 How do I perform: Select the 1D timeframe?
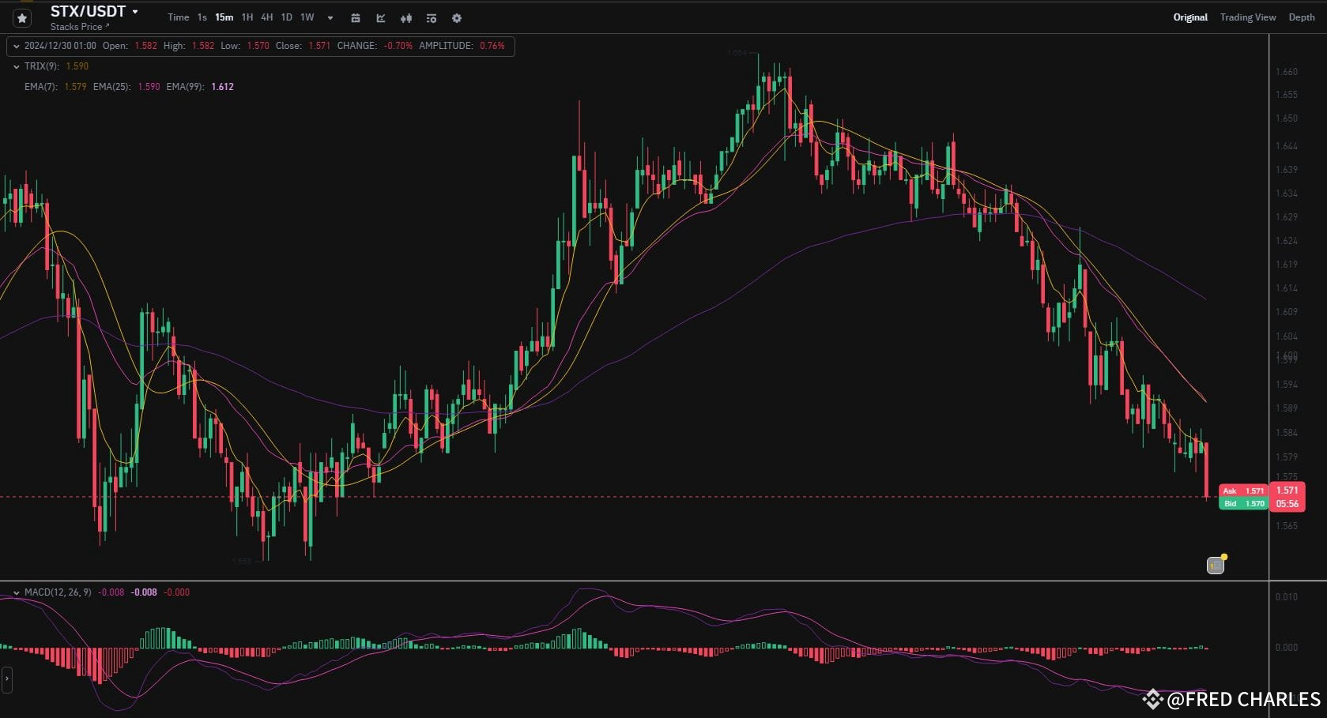[x=286, y=17]
